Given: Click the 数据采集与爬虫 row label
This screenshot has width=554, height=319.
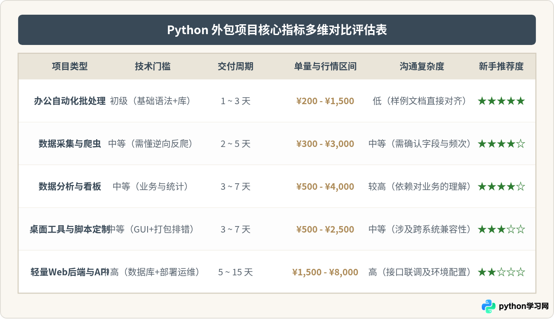Looking at the screenshot, I should click(x=70, y=144).
